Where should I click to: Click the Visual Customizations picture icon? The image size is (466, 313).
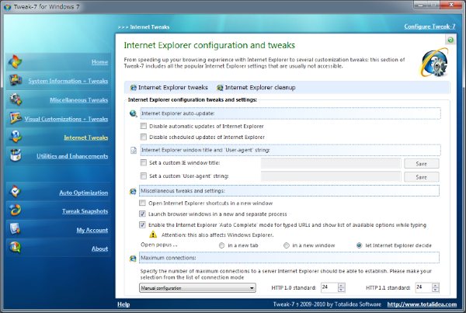coord(16,118)
